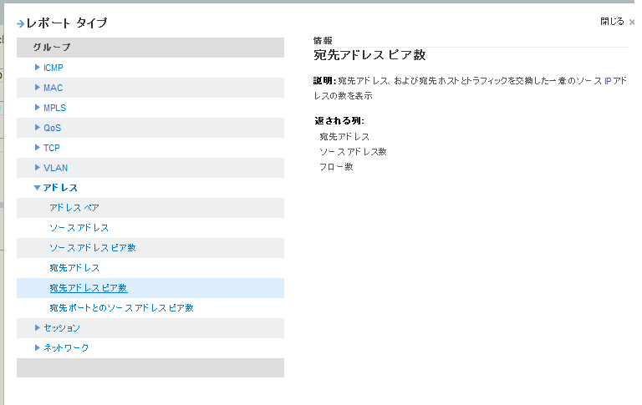Click the MPLS group label
642x405 pixels.
coord(54,108)
